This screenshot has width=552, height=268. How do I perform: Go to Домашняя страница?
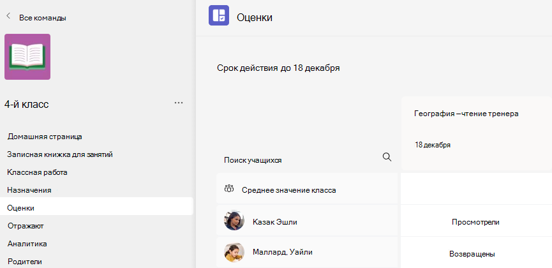(45, 137)
